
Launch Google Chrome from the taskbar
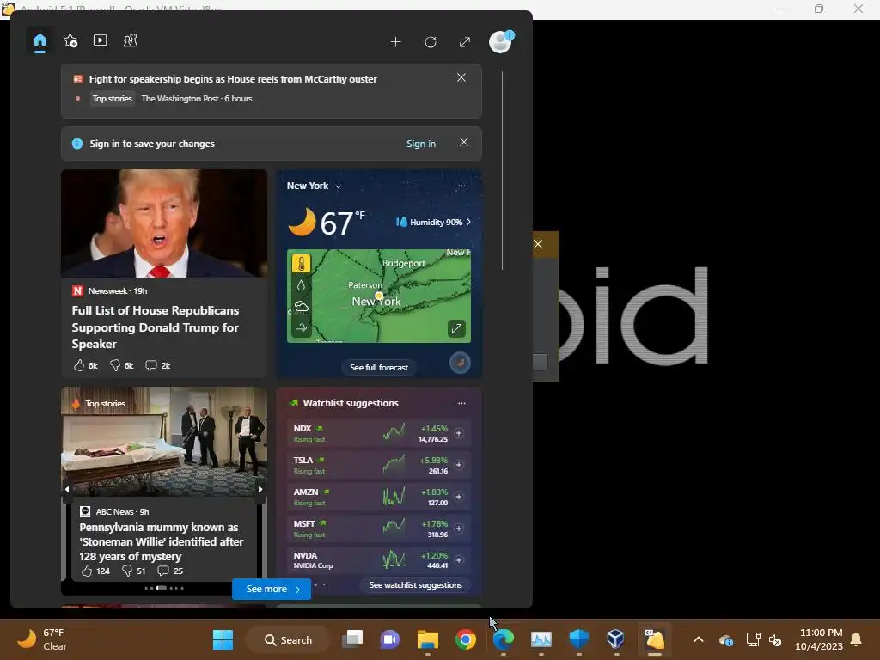(465, 639)
